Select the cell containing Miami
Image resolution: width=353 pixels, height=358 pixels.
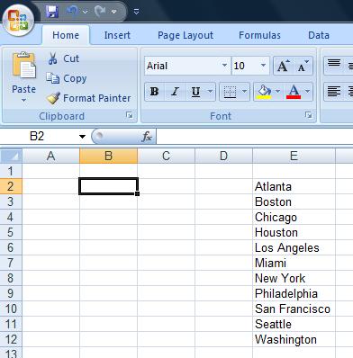click(294, 263)
